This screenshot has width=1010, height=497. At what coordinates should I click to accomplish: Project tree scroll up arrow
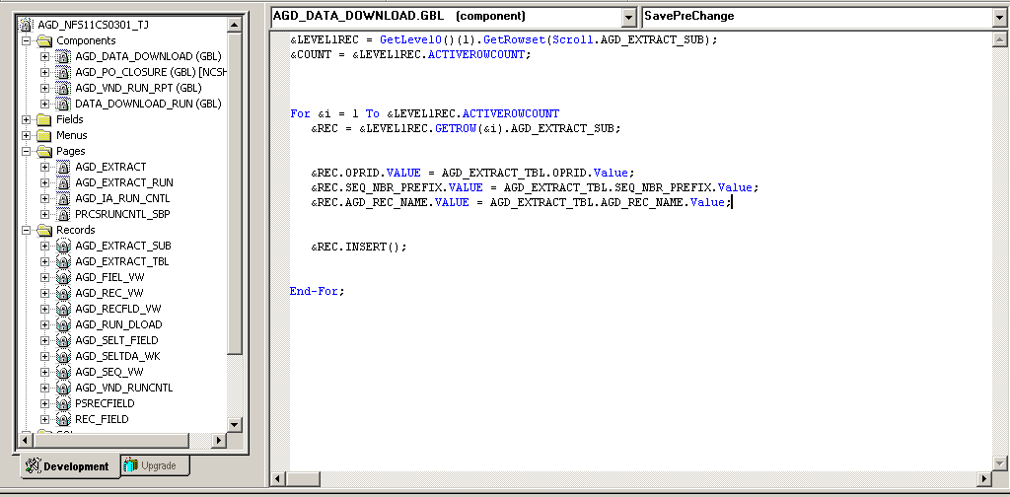click(x=235, y=25)
